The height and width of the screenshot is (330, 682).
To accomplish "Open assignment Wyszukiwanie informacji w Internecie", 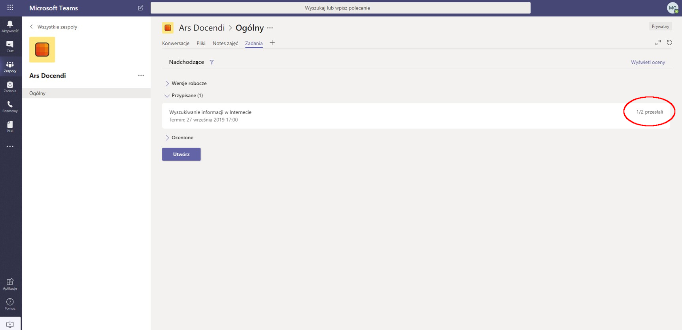I will coord(210,112).
